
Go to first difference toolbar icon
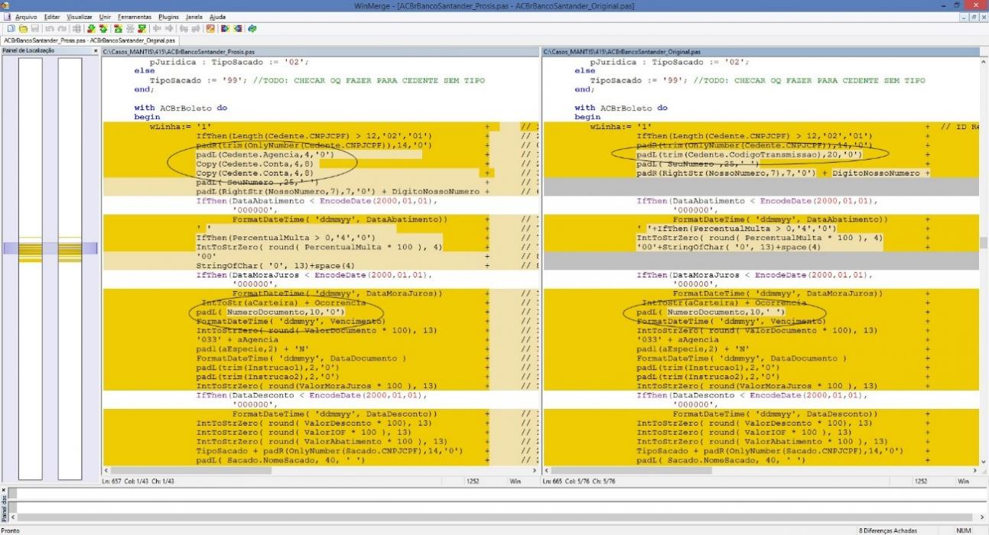tap(119, 28)
